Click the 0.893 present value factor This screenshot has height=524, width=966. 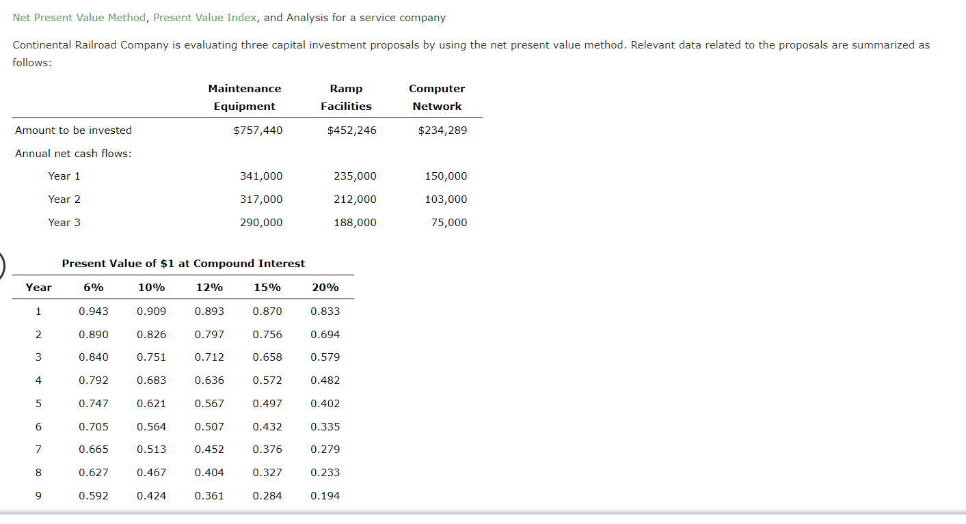point(209,312)
